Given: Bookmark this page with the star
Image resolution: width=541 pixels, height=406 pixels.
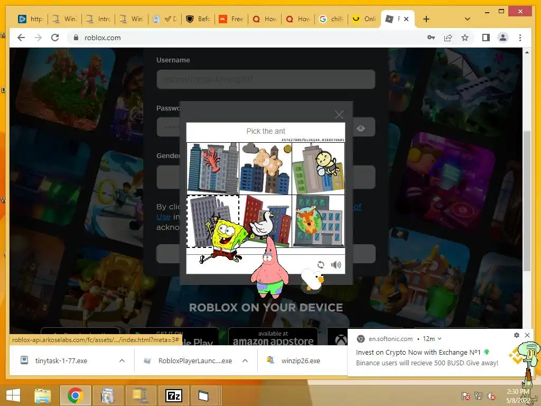Looking at the screenshot, I should pos(465,38).
